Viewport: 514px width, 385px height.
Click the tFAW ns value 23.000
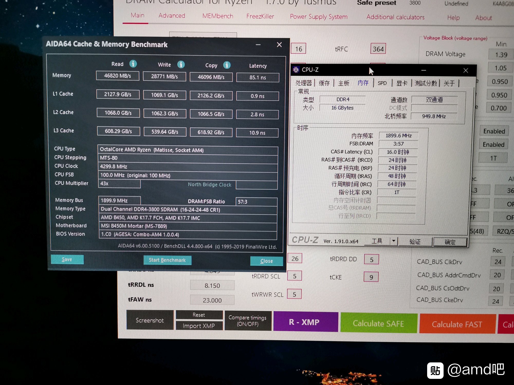212,300
